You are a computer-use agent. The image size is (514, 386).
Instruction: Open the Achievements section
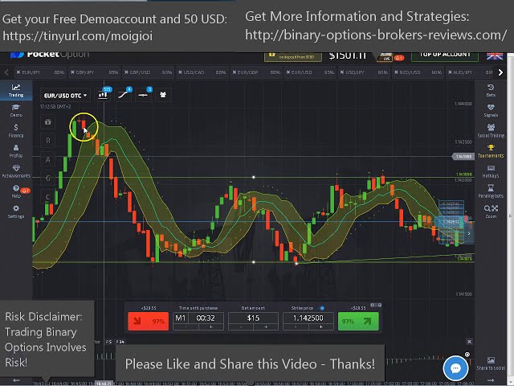click(16, 171)
